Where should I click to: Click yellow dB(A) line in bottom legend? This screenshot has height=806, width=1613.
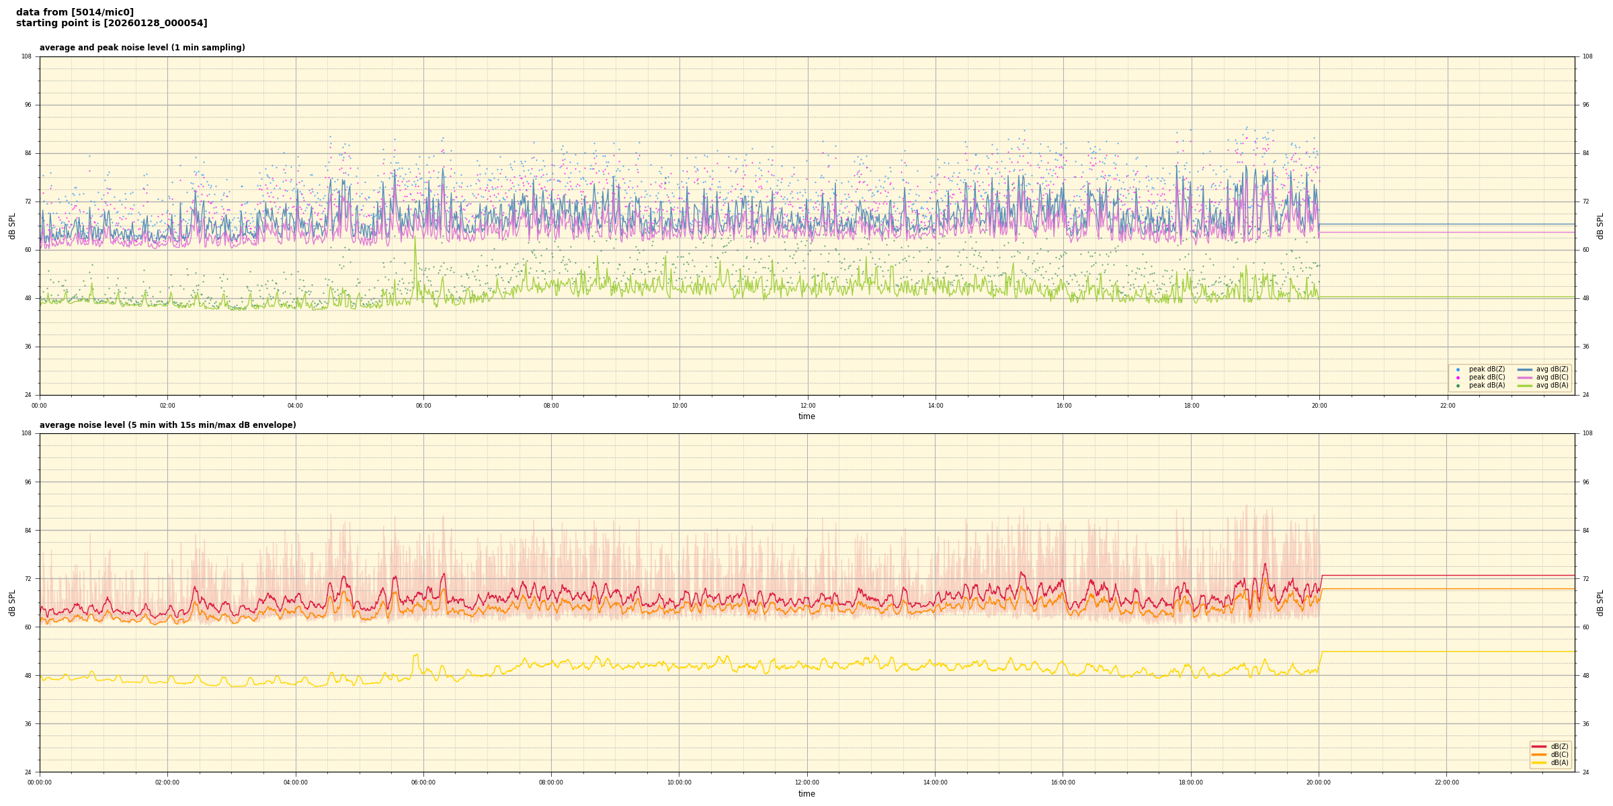pyautogui.click(x=1538, y=762)
